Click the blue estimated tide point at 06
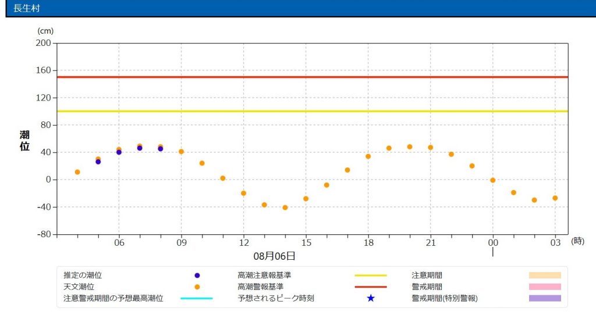Viewport: 596px width, 315px height. point(119,152)
